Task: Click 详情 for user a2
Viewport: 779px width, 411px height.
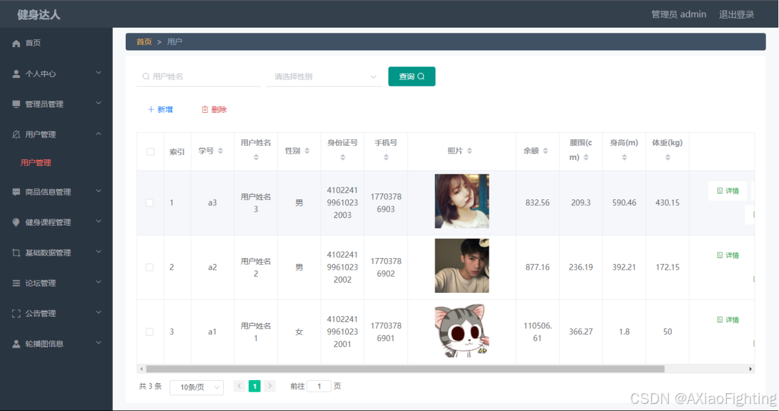Action: point(727,256)
